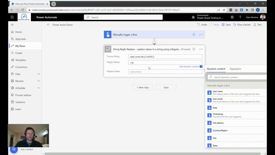Expand the Data section chevron
Image resolution: width=275 pixels, height=155 pixels.
[x=39, y=74]
